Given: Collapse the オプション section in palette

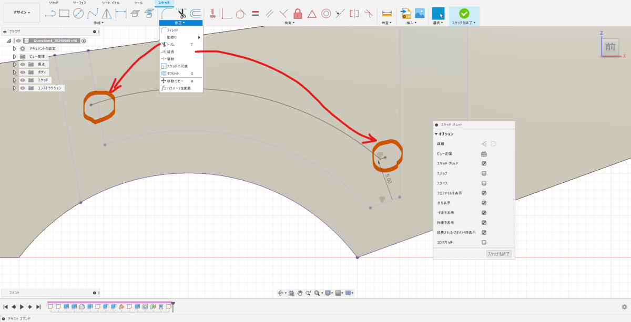Looking at the screenshot, I should [436, 134].
